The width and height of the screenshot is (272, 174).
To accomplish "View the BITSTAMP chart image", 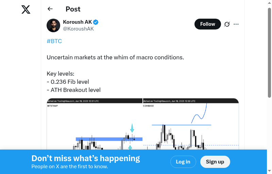I will pos(95,125).
